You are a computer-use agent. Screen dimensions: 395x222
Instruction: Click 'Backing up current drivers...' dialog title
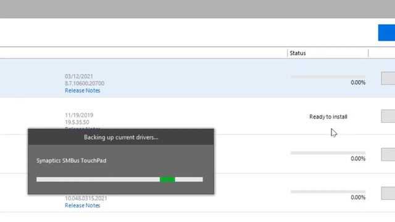(x=121, y=137)
